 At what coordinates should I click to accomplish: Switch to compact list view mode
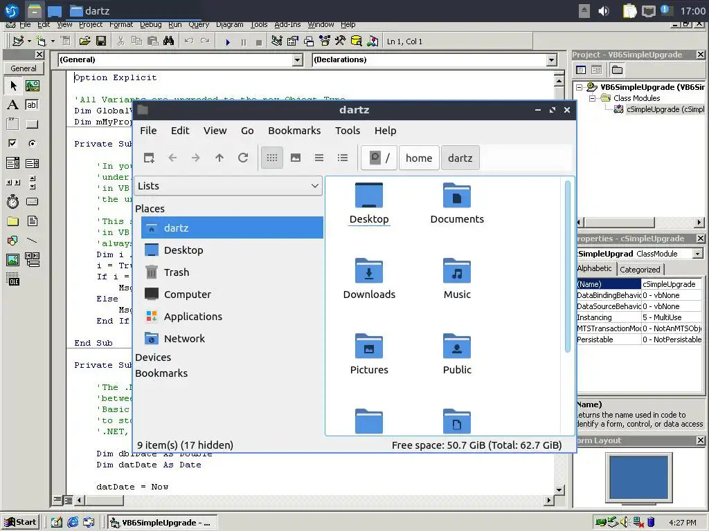319,158
